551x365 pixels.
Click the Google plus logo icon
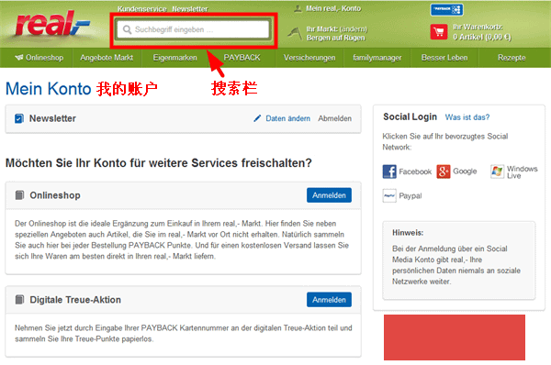[x=444, y=171]
